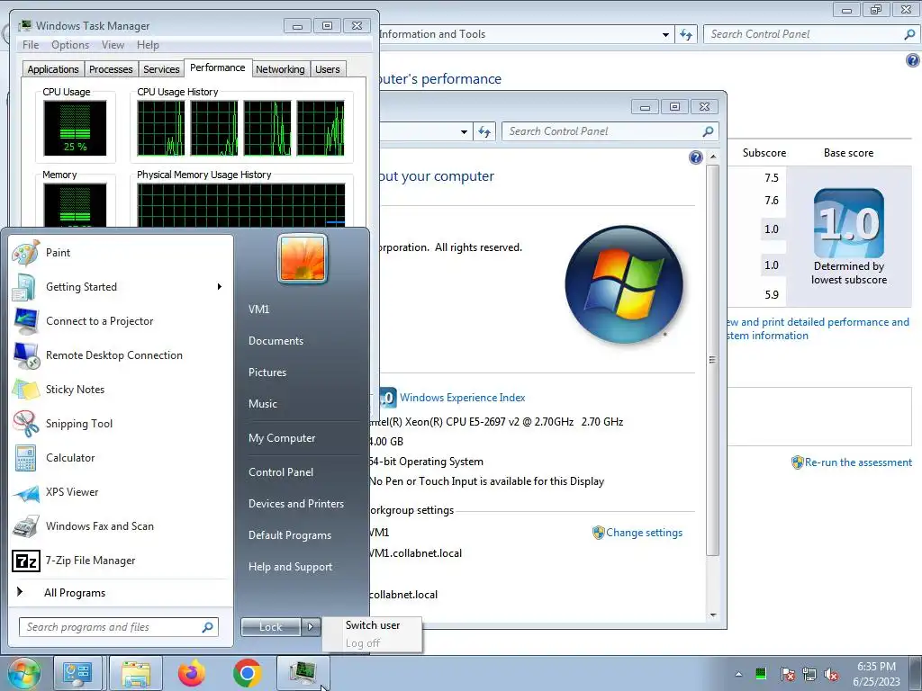The image size is (922, 691).
Task: Open Task Manager File menu
Action: coord(31,45)
